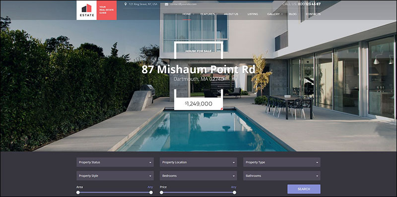The image size is (397, 197).
Task: Click the $1,249,000 price tag
Action: coord(198,103)
